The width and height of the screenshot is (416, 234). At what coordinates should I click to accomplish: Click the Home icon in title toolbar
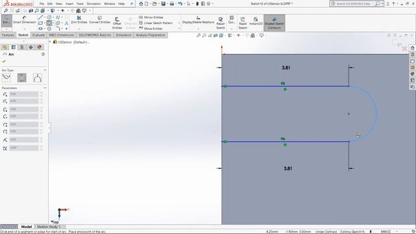click(141, 4)
